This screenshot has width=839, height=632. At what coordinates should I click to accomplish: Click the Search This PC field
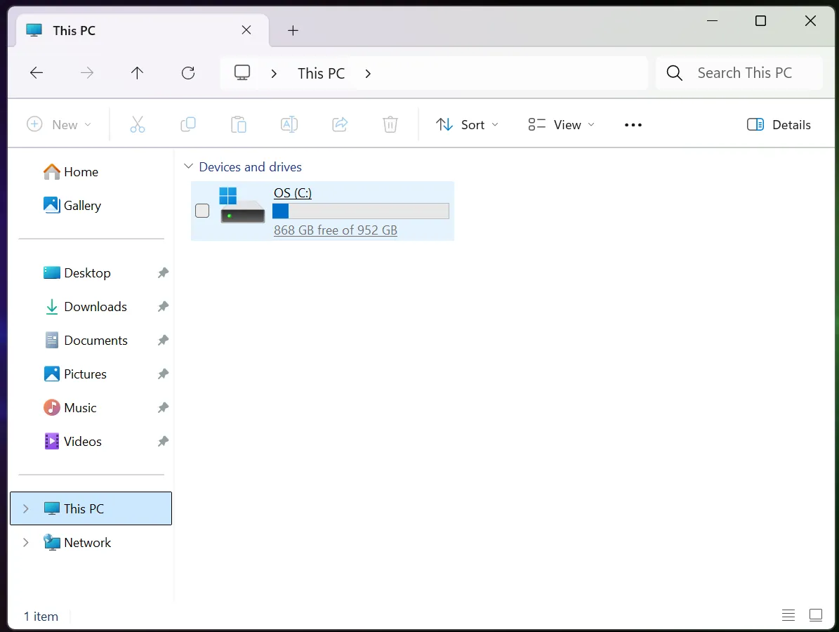pos(744,73)
